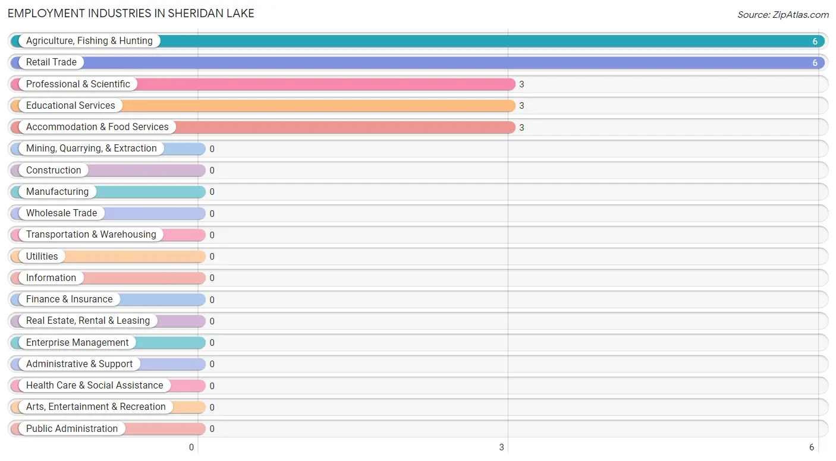Select Transportation & Warehousing label
This screenshot has width=836, height=461.
[91, 235]
